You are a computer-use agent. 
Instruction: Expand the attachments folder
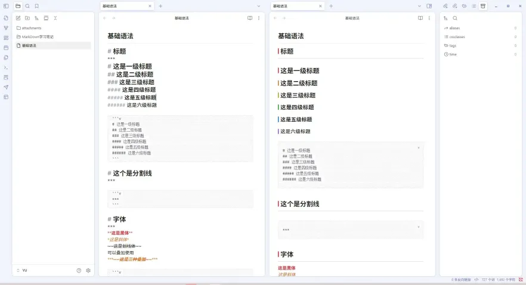coord(52,28)
